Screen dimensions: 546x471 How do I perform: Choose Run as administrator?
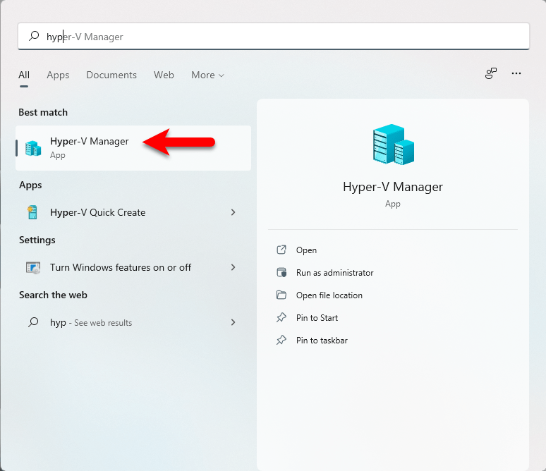click(x=334, y=273)
